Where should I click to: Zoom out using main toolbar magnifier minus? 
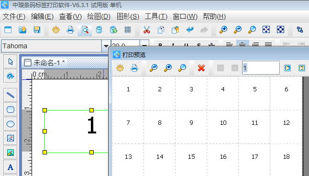point(238,30)
